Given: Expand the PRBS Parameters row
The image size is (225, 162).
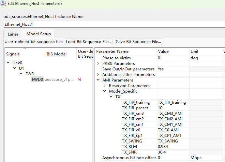Looking at the screenshot, I should (x=98, y=64).
